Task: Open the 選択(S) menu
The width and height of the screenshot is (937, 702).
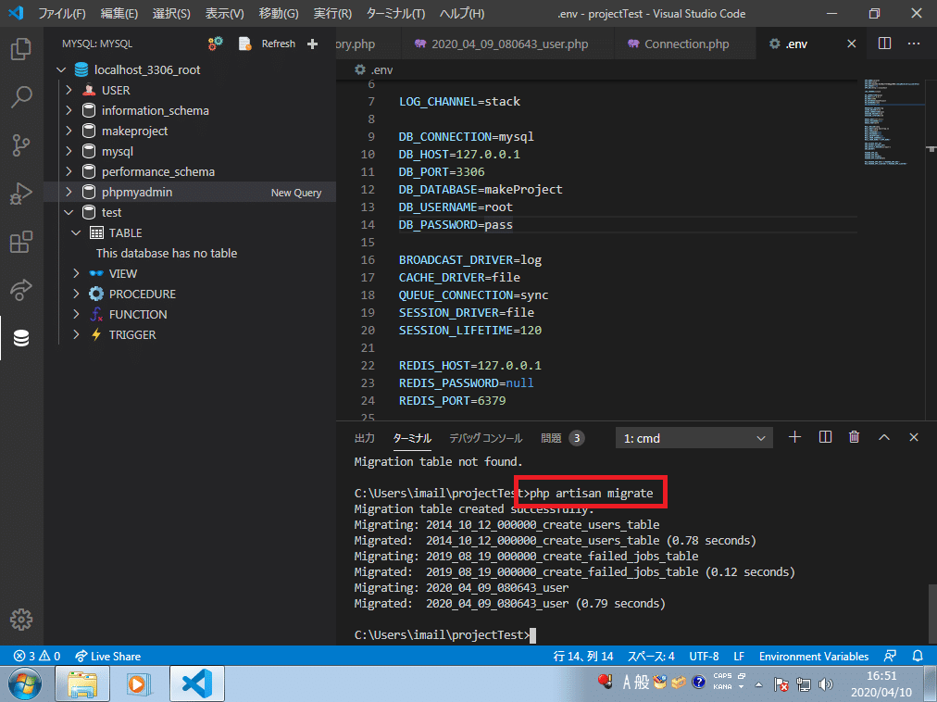Action: [171, 13]
